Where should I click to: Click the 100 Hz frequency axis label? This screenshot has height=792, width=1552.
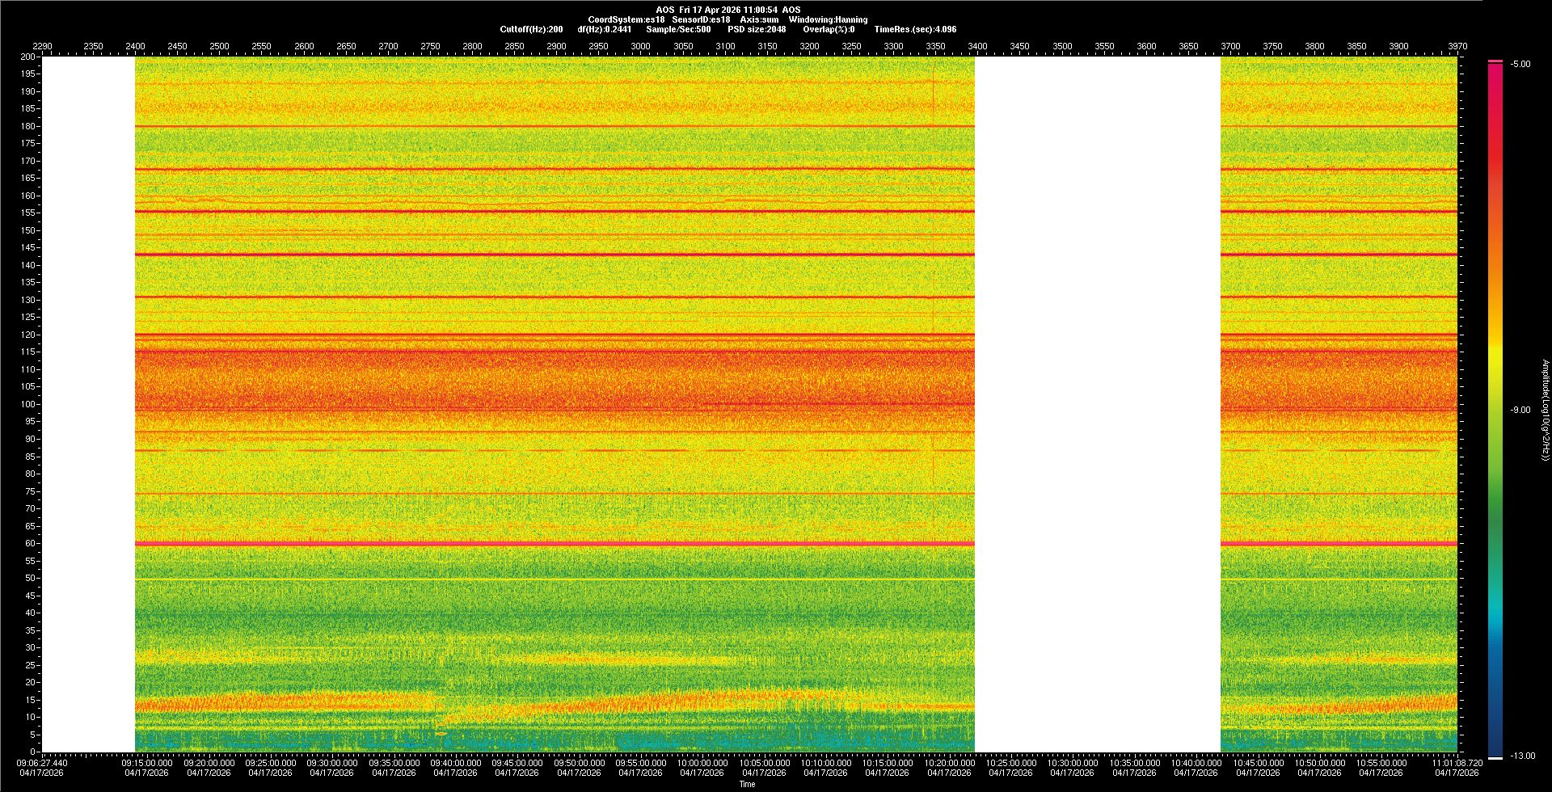click(x=28, y=404)
